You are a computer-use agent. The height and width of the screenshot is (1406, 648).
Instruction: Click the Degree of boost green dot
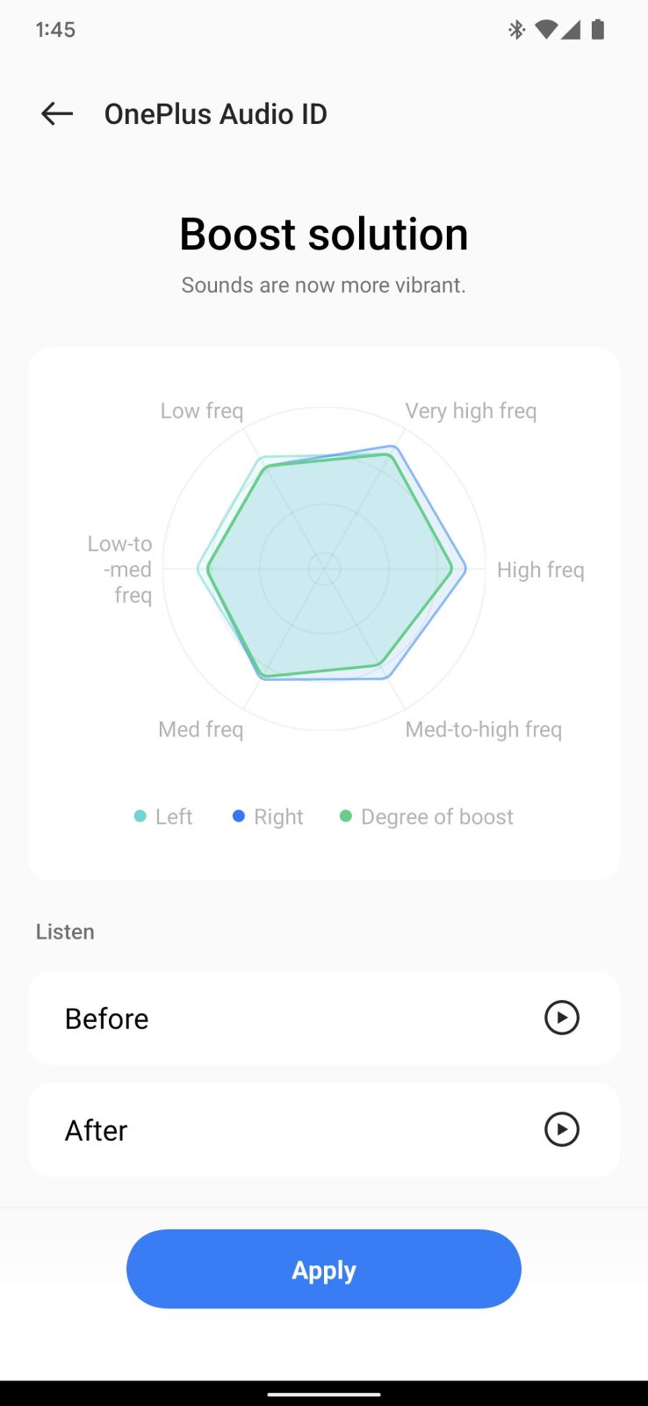click(346, 816)
